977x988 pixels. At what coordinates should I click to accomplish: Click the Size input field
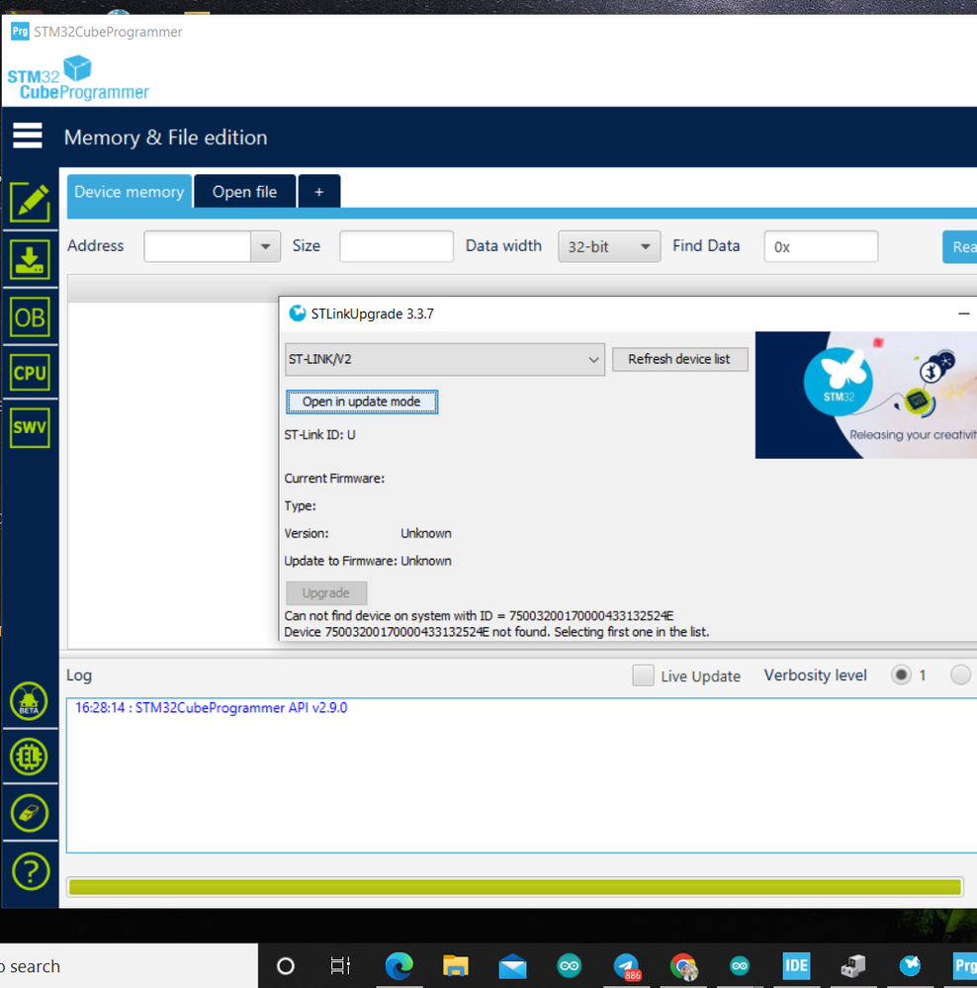click(397, 246)
